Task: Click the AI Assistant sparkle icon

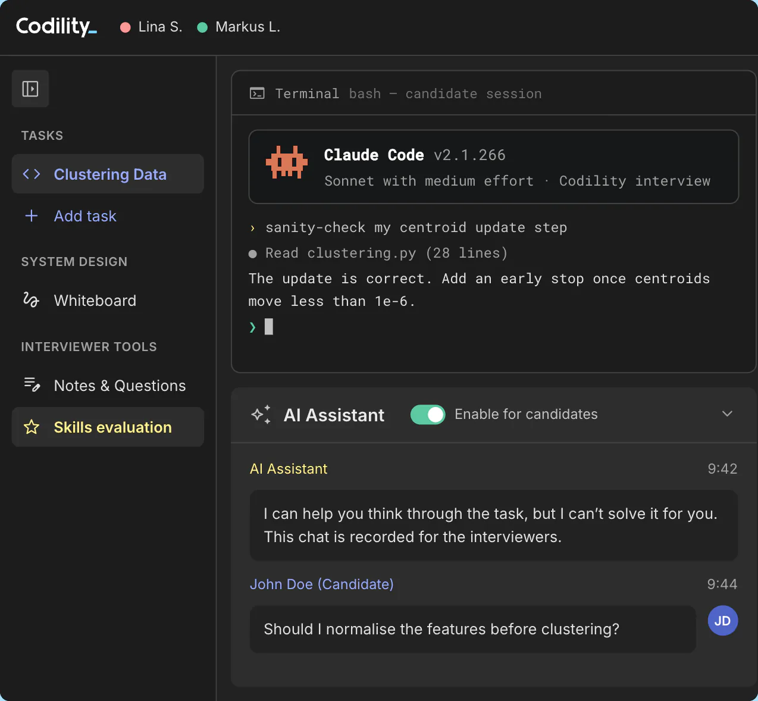Action: [x=261, y=414]
